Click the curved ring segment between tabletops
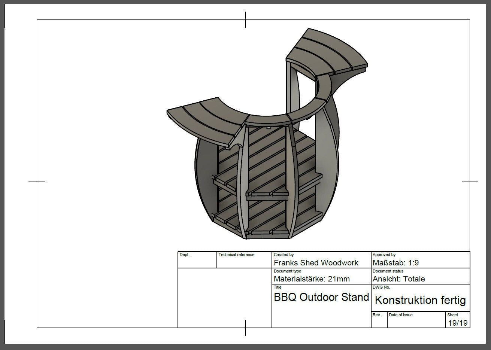491x350 pixels. click(268, 120)
